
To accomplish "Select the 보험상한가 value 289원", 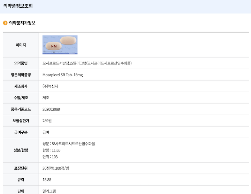I will (x=47, y=121).
